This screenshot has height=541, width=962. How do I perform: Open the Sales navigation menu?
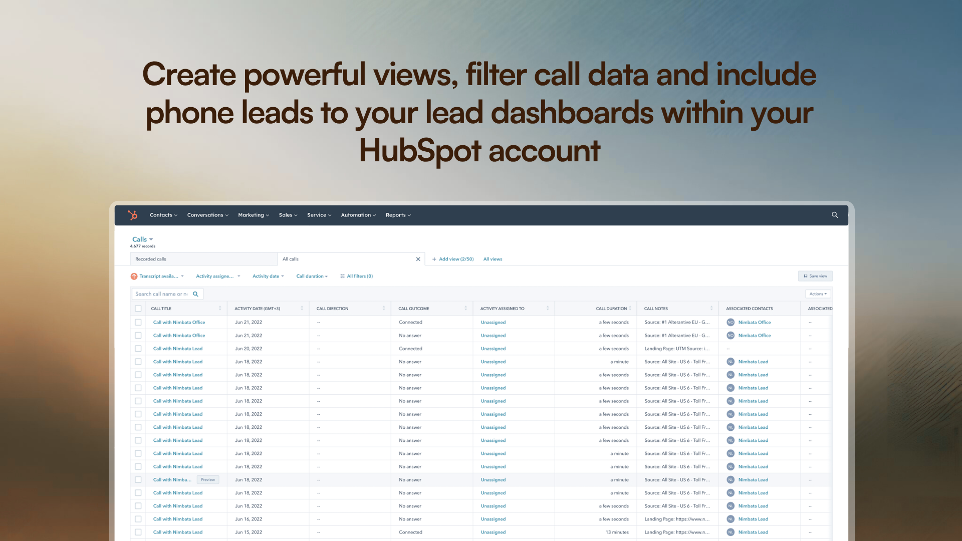[288, 215]
